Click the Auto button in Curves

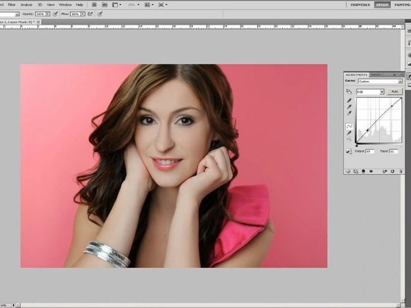[394, 92]
